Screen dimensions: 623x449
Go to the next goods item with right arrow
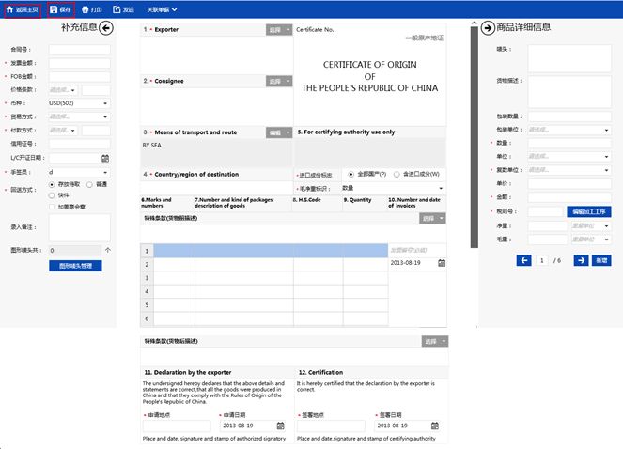click(x=582, y=260)
